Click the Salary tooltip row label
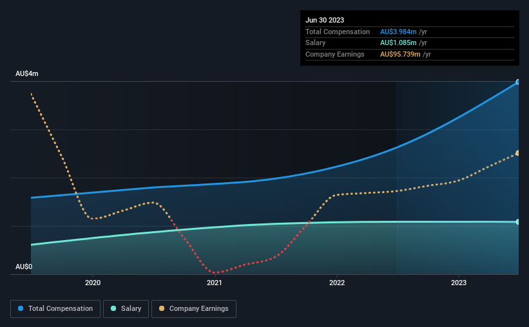529x327 pixels. tap(316, 43)
